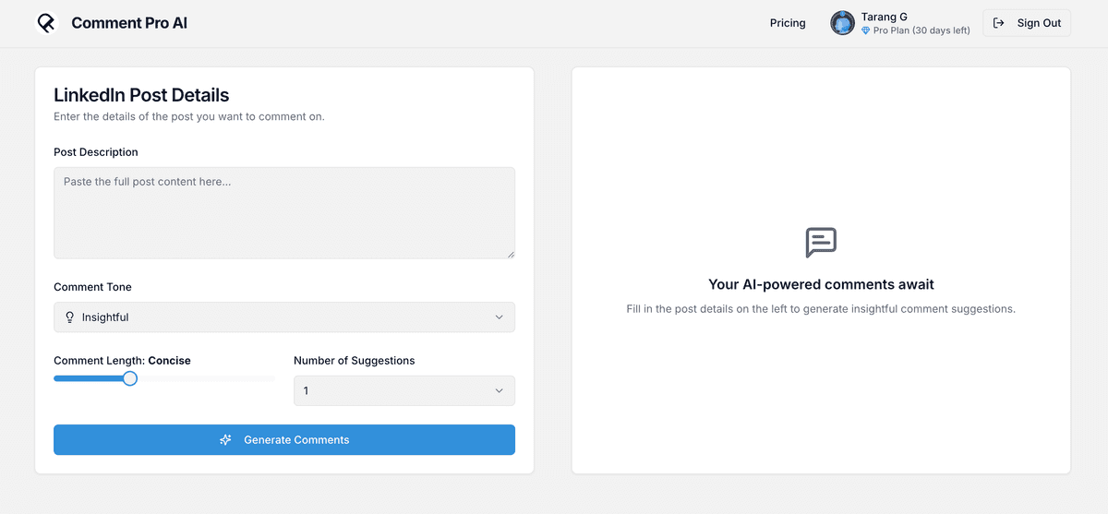Viewport: 1108px width, 514px height.
Task: Open the Pricing page
Action: [x=788, y=23]
